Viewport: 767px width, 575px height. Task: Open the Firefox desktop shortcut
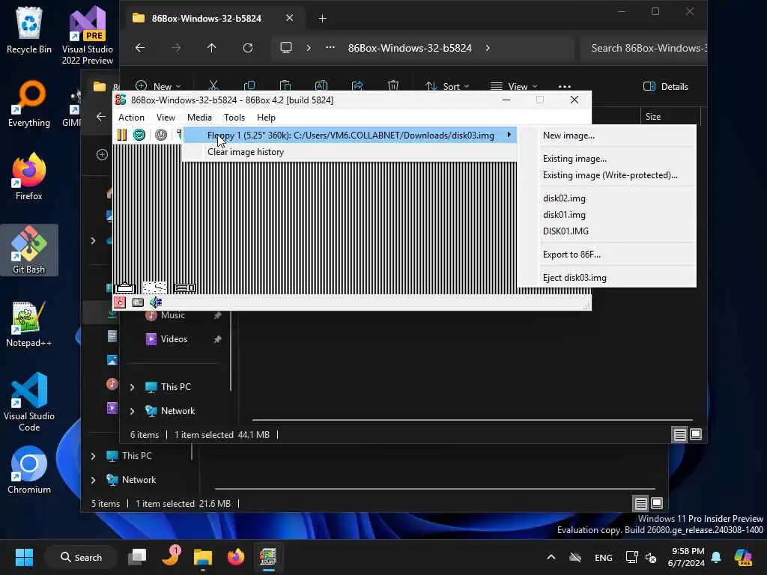[x=29, y=177]
